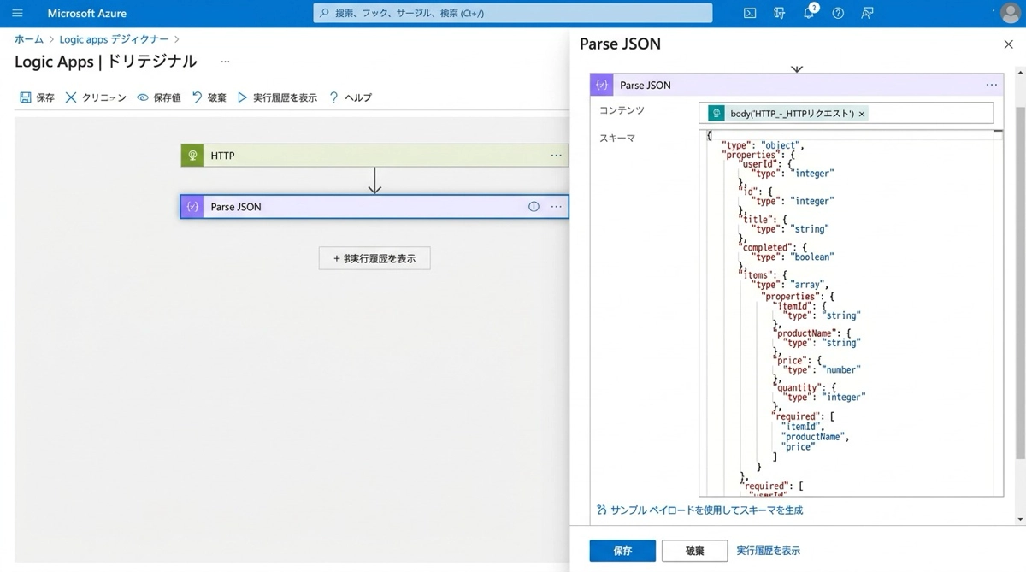Open Cloud Shell from the top bar
This screenshot has height=572, width=1026.
click(x=749, y=14)
